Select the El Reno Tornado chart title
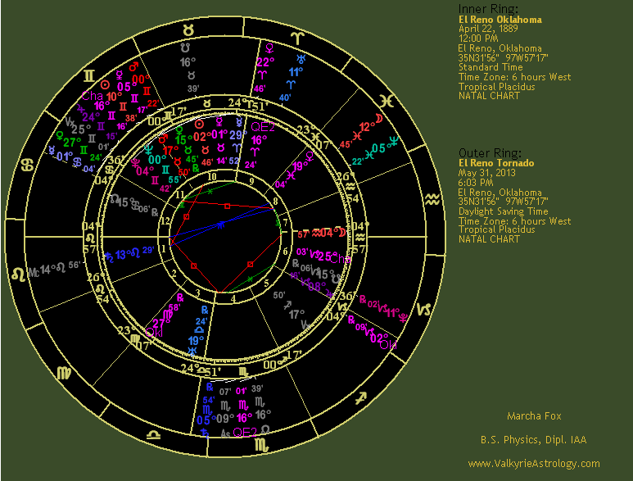Screen dimensions: 633x481 pyautogui.click(x=496, y=163)
